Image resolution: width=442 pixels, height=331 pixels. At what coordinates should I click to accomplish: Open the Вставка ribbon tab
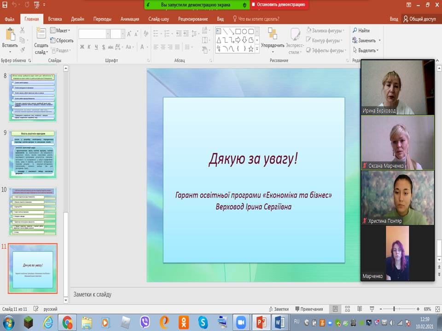[x=55, y=19]
